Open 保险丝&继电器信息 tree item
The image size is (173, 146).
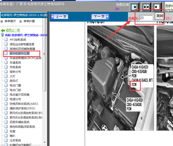[x=22, y=44]
